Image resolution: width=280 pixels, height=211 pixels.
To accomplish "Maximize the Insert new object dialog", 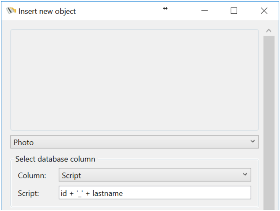I will click(234, 11).
